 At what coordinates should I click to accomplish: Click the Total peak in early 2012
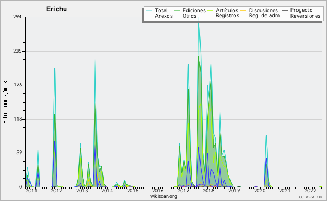pos(55,68)
